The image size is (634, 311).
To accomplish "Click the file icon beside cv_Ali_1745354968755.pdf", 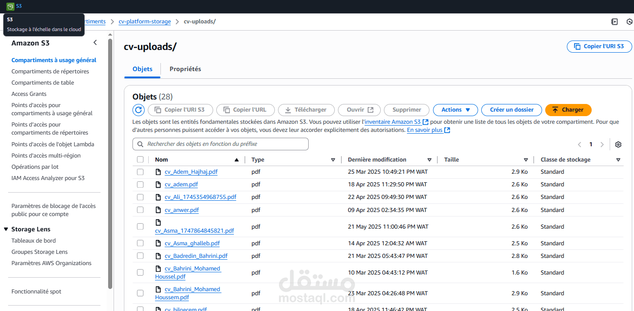I will (x=158, y=197).
